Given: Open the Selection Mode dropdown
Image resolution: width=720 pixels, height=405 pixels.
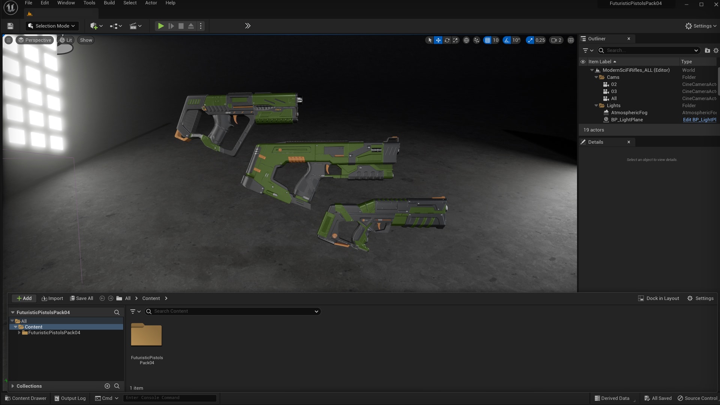Looking at the screenshot, I should (52, 26).
